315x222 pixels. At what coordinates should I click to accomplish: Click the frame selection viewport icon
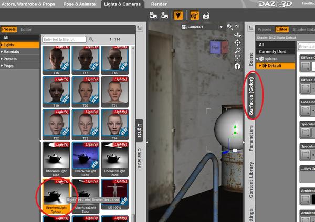pos(237,58)
